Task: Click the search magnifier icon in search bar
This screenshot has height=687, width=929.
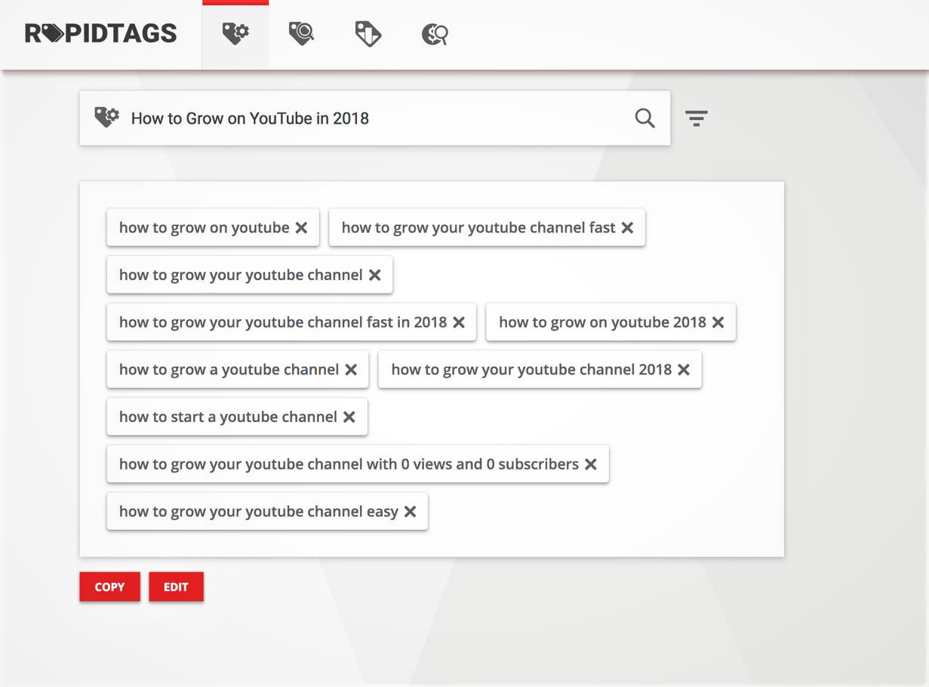Action: 644,118
